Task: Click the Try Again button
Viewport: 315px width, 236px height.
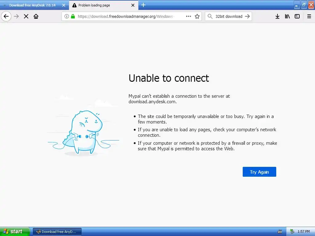Action: (x=259, y=172)
